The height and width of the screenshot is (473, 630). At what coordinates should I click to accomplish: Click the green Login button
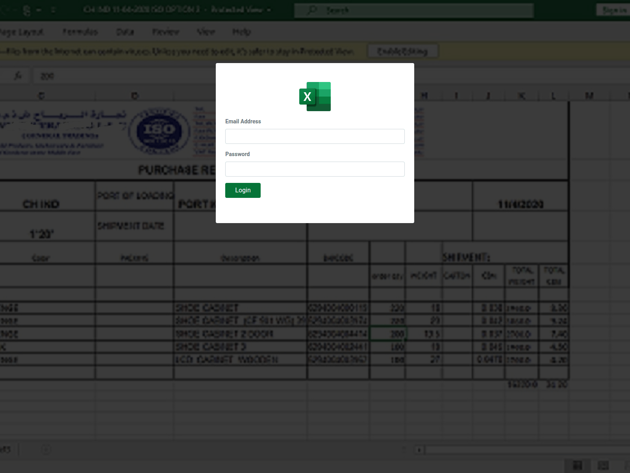point(243,190)
